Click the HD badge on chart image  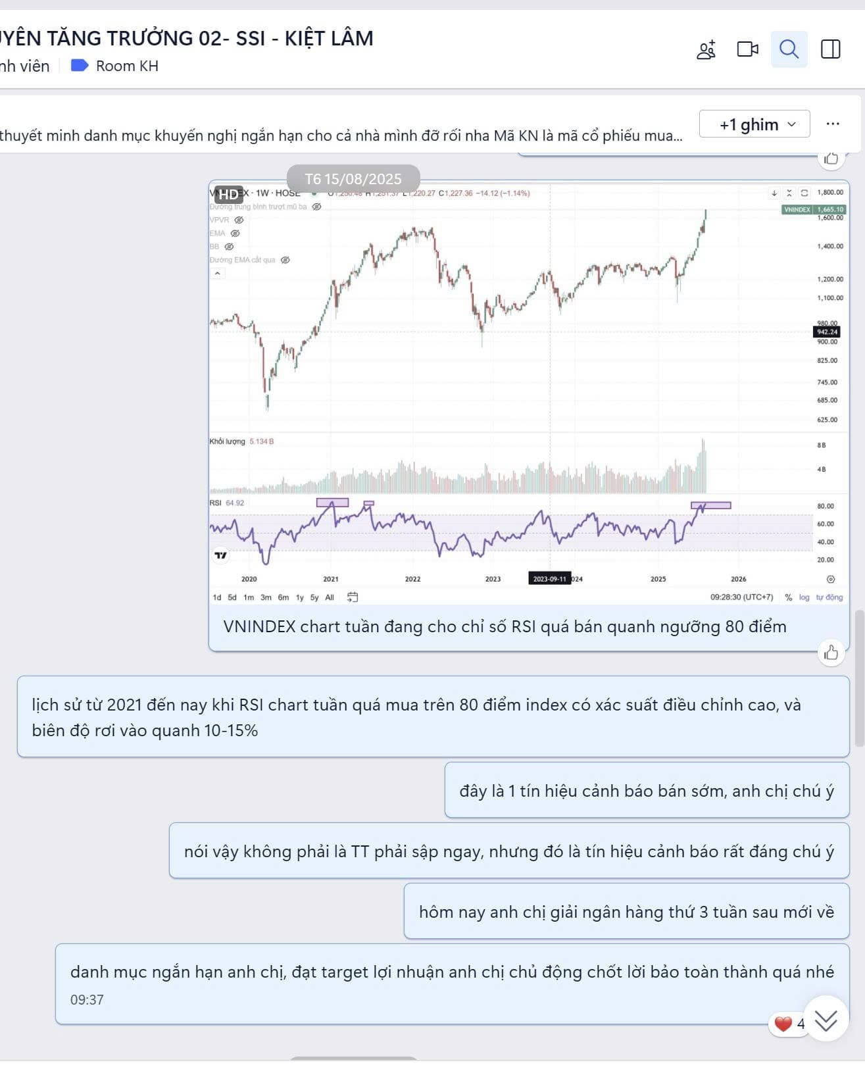(x=228, y=194)
